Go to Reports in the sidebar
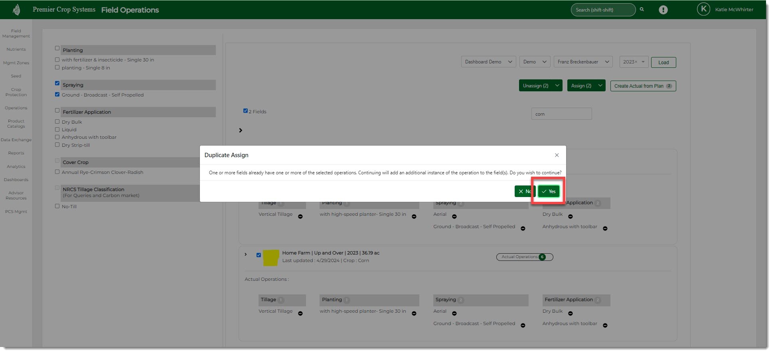Image resolution: width=772 pixels, height=353 pixels. (x=16, y=153)
